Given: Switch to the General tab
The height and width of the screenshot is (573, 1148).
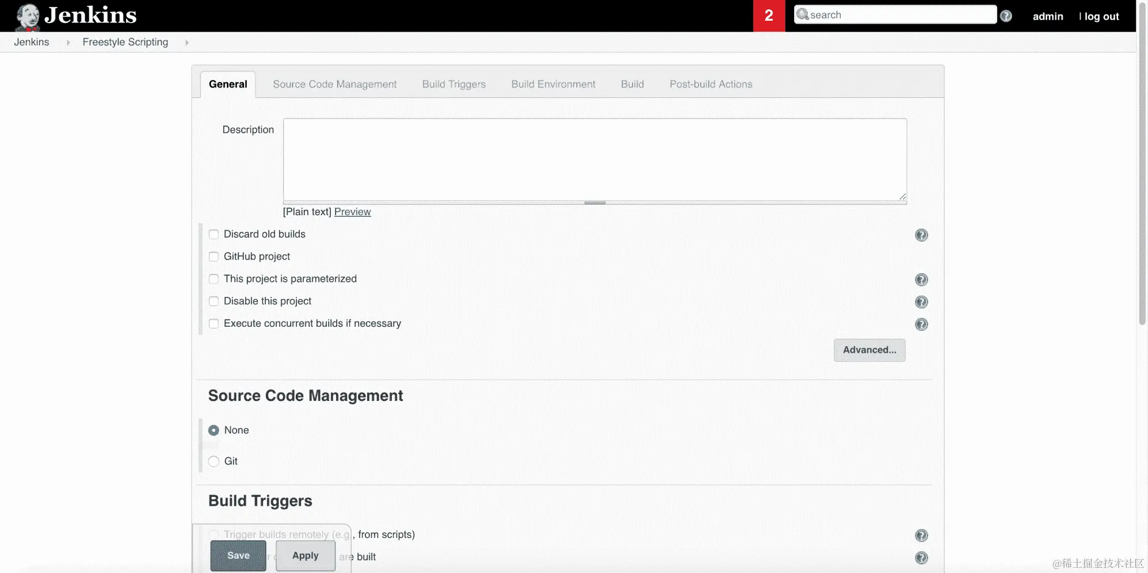Looking at the screenshot, I should click(x=228, y=85).
